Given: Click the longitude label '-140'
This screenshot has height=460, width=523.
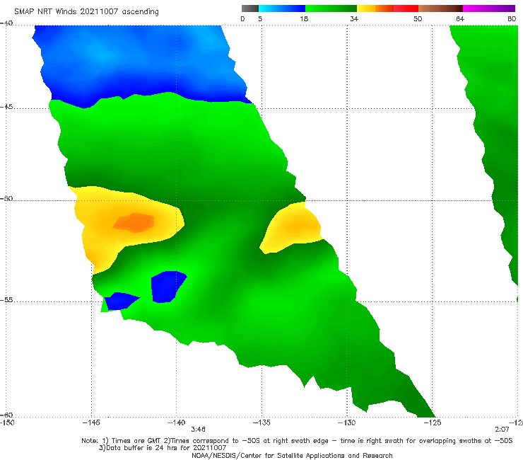Looking at the screenshot, I should tap(176, 422).
